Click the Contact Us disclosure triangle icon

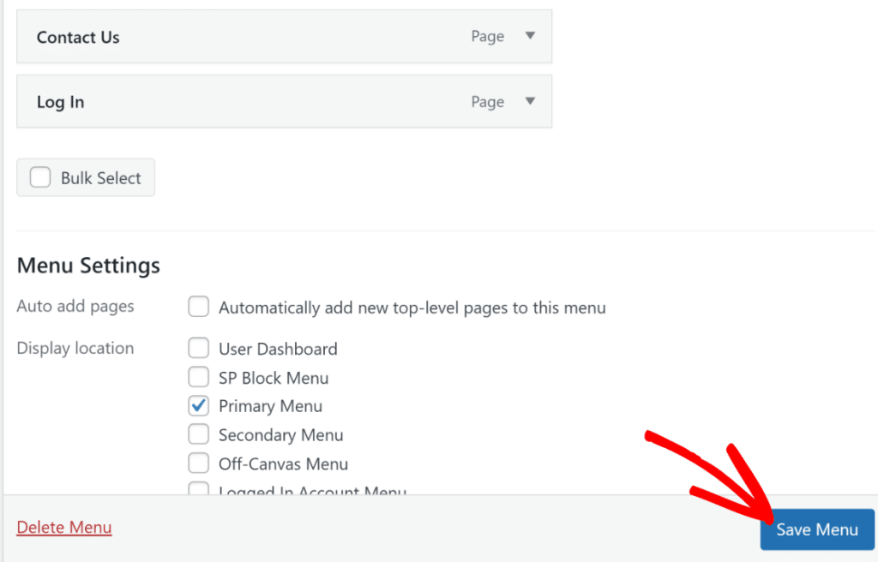[x=530, y=36]
